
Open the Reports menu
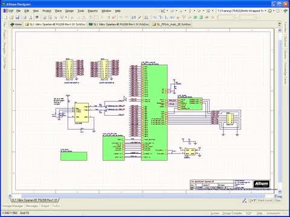click(92, 11)
